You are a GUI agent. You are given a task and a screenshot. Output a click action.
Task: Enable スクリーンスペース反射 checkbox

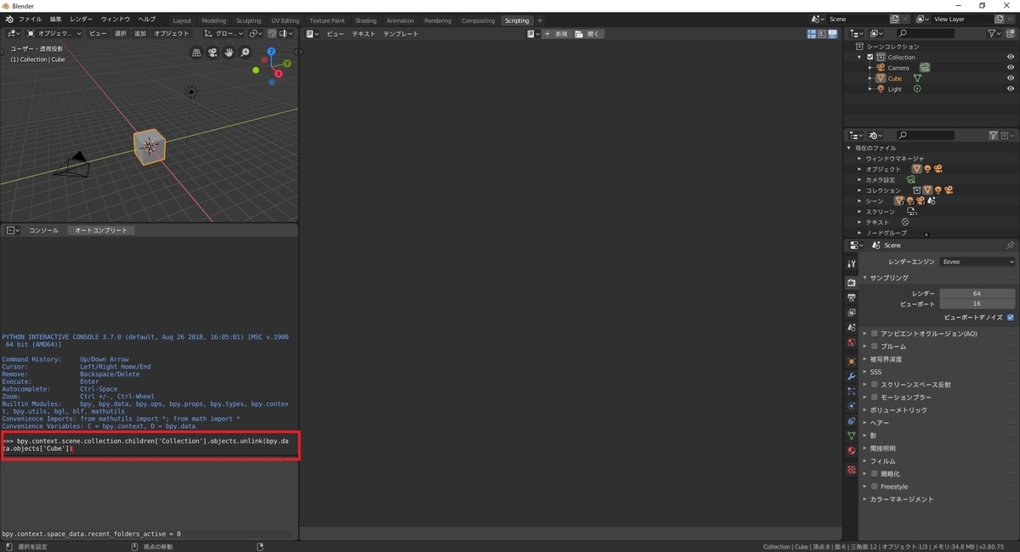(874, 385)
